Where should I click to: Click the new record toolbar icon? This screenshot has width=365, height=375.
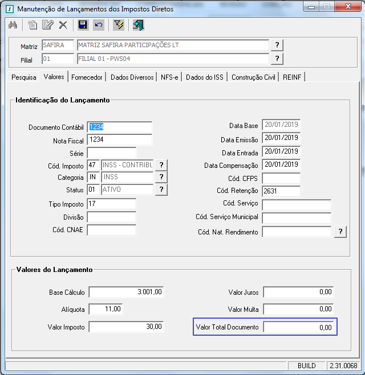33,25
